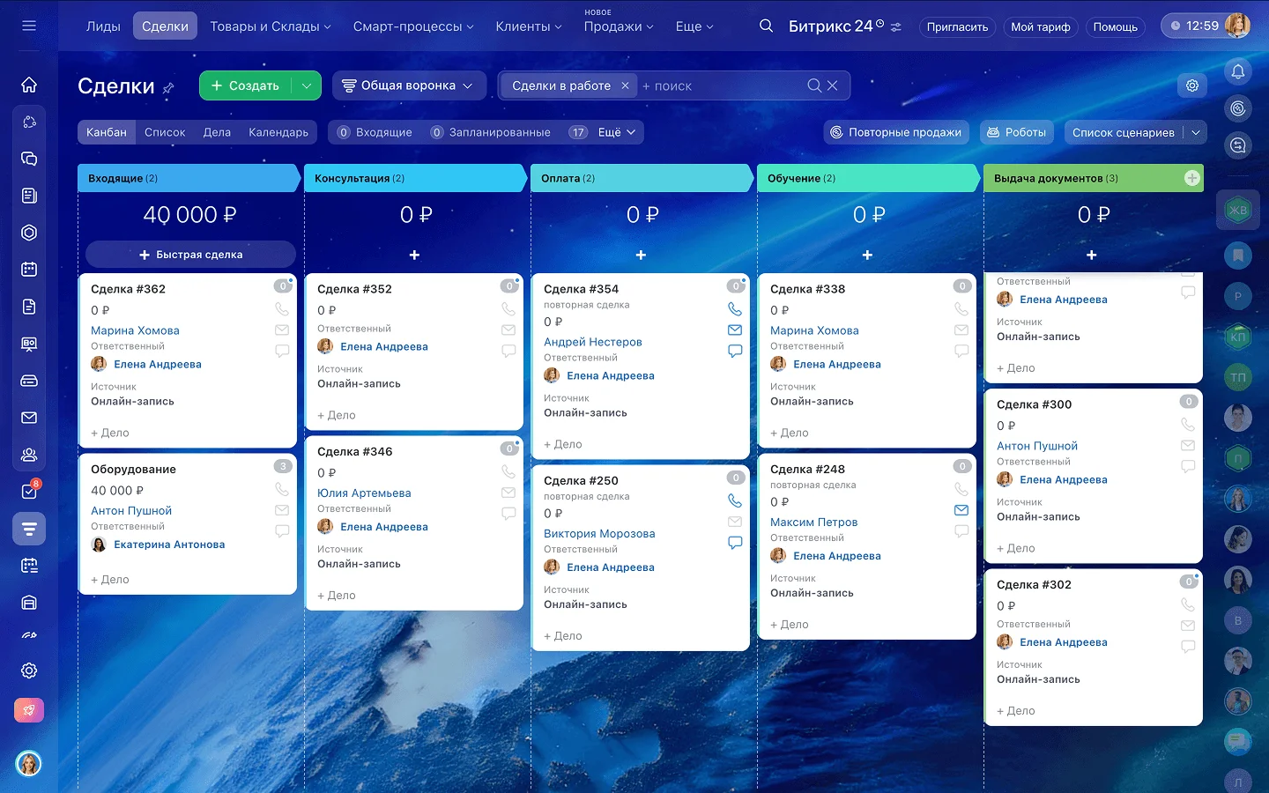Click the magnifier inside the search field
The image size is (1269, 793).
coord(814,85)
